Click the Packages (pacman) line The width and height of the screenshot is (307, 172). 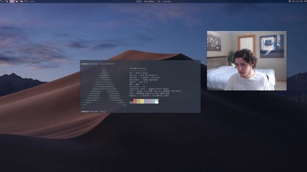[x=144, y=80]
